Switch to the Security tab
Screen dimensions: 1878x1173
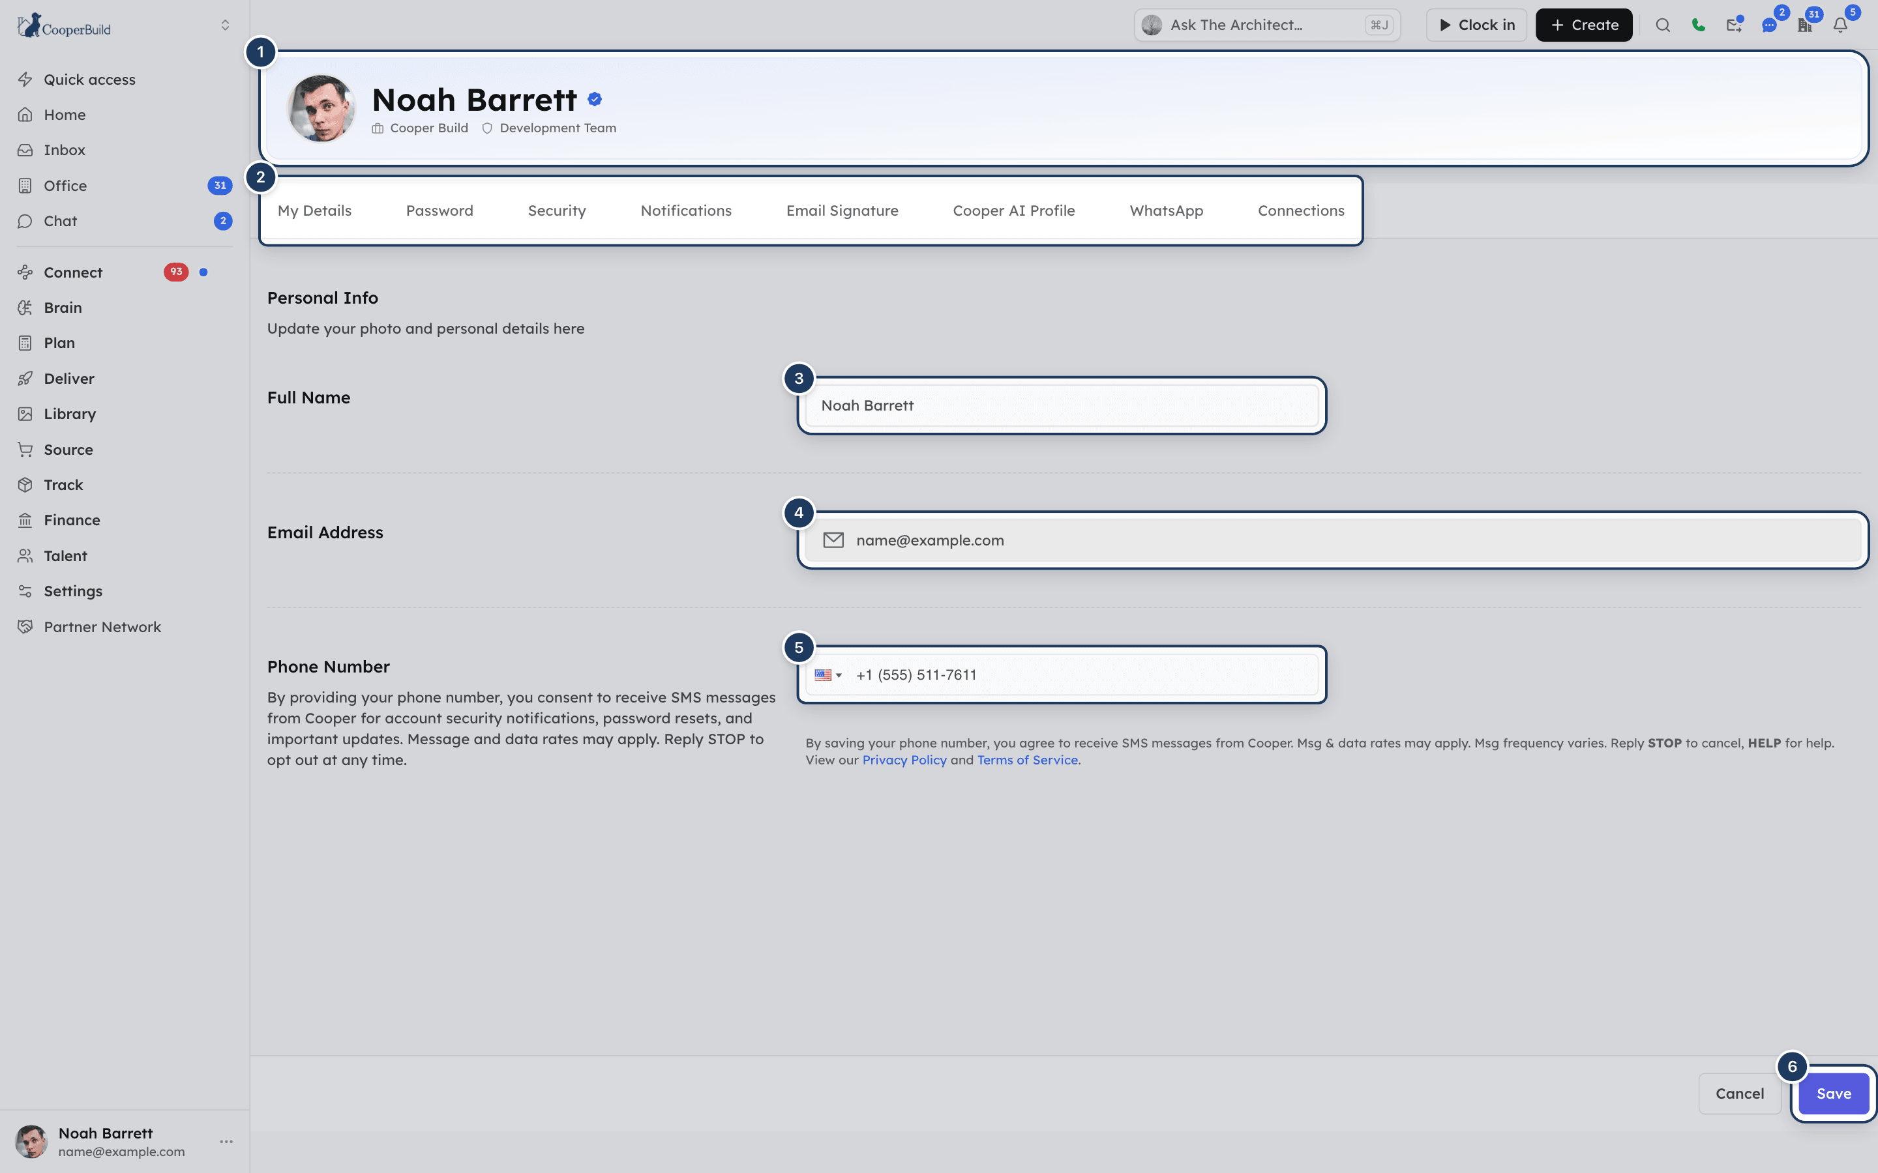pyautogui.click(x=556, y=210)
